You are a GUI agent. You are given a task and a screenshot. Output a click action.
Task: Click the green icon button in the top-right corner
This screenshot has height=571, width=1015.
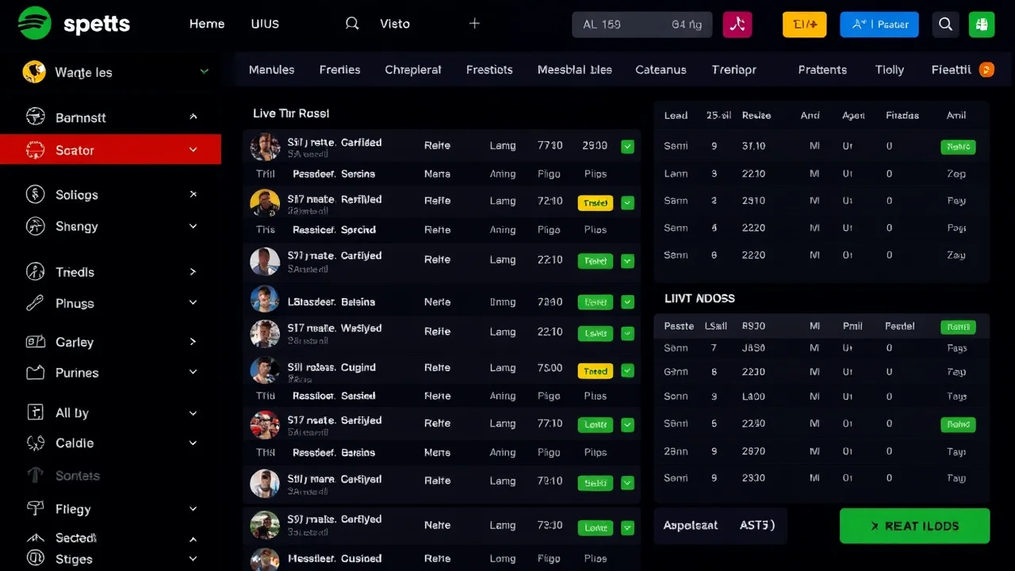click(x=981, y=25)
